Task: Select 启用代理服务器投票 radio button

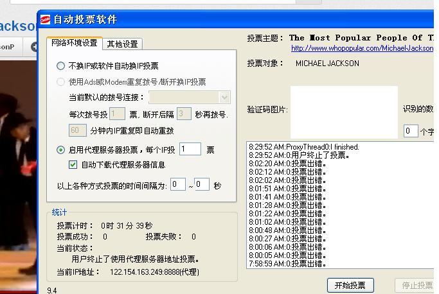Action: click(61, 150)
